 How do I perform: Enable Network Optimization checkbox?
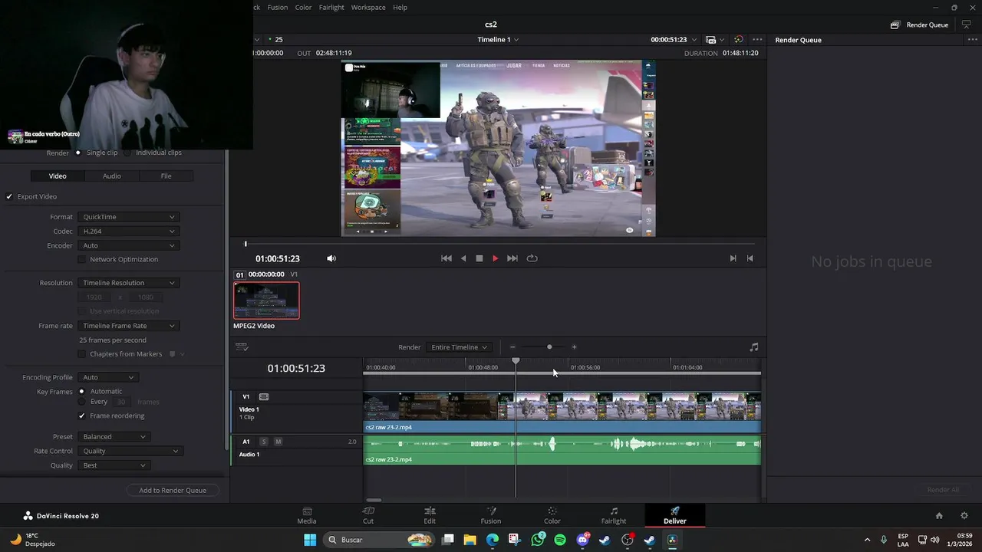[82, 259]
